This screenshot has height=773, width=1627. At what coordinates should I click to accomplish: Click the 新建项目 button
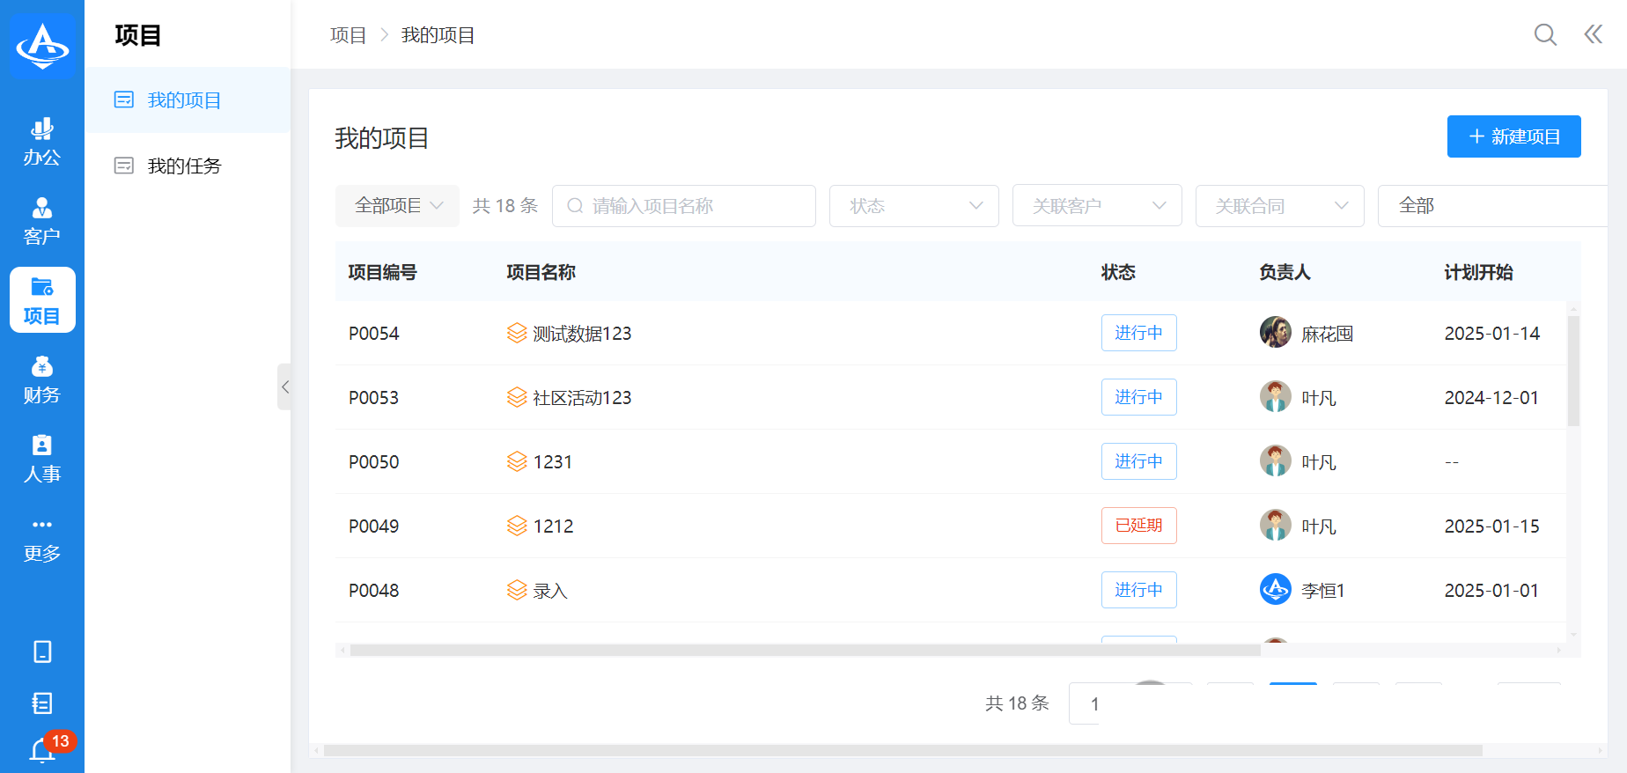[x=1513, y=136]
